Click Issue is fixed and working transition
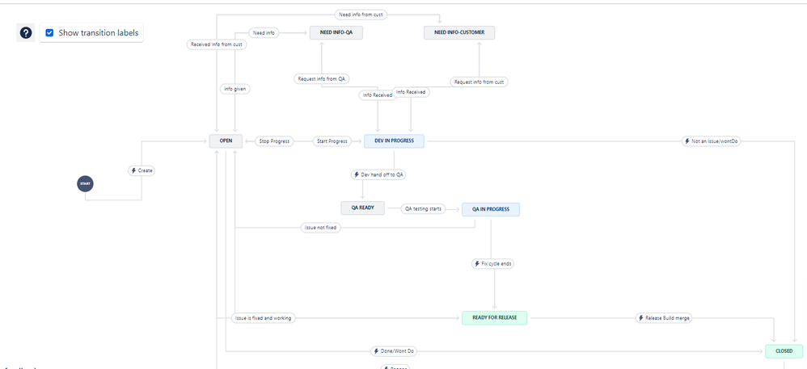This screenshot has height=369, width=807. [263, 318]
